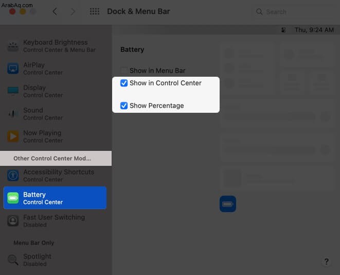
Task: Uncheck Show in Control Center
Action: pyautogui.click(x=124, y=83)
